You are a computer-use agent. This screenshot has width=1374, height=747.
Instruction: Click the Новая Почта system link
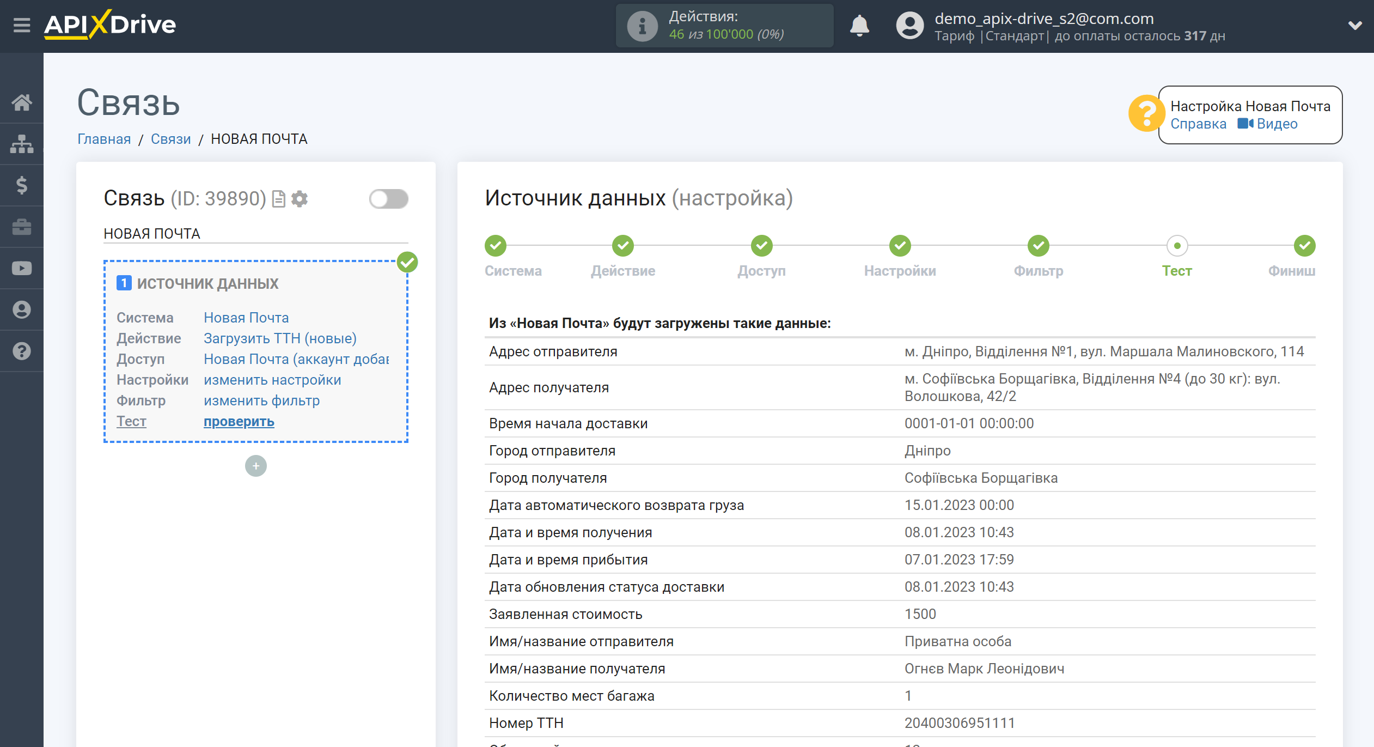246,318
